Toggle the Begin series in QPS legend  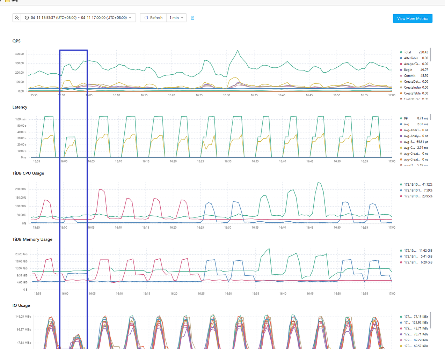click(x=408, y=70)
